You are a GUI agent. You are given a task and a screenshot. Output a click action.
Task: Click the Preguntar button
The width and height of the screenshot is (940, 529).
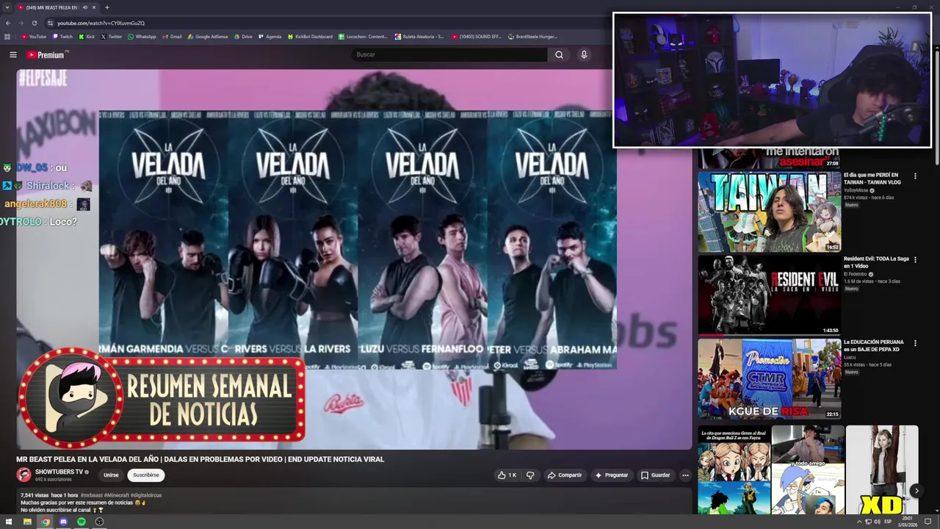click(x=612, y=475)
